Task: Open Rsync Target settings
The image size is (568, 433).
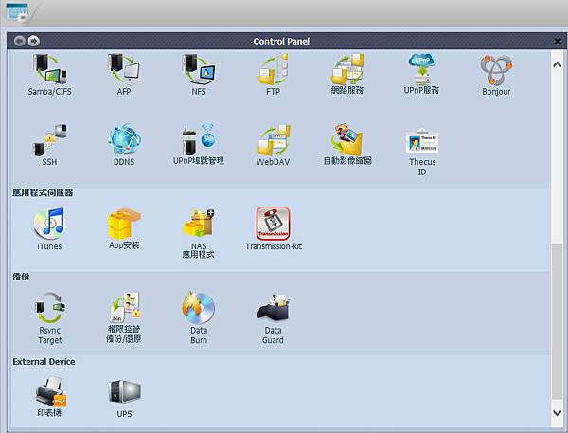Action: pyautogui.click(x=49, y=318)
